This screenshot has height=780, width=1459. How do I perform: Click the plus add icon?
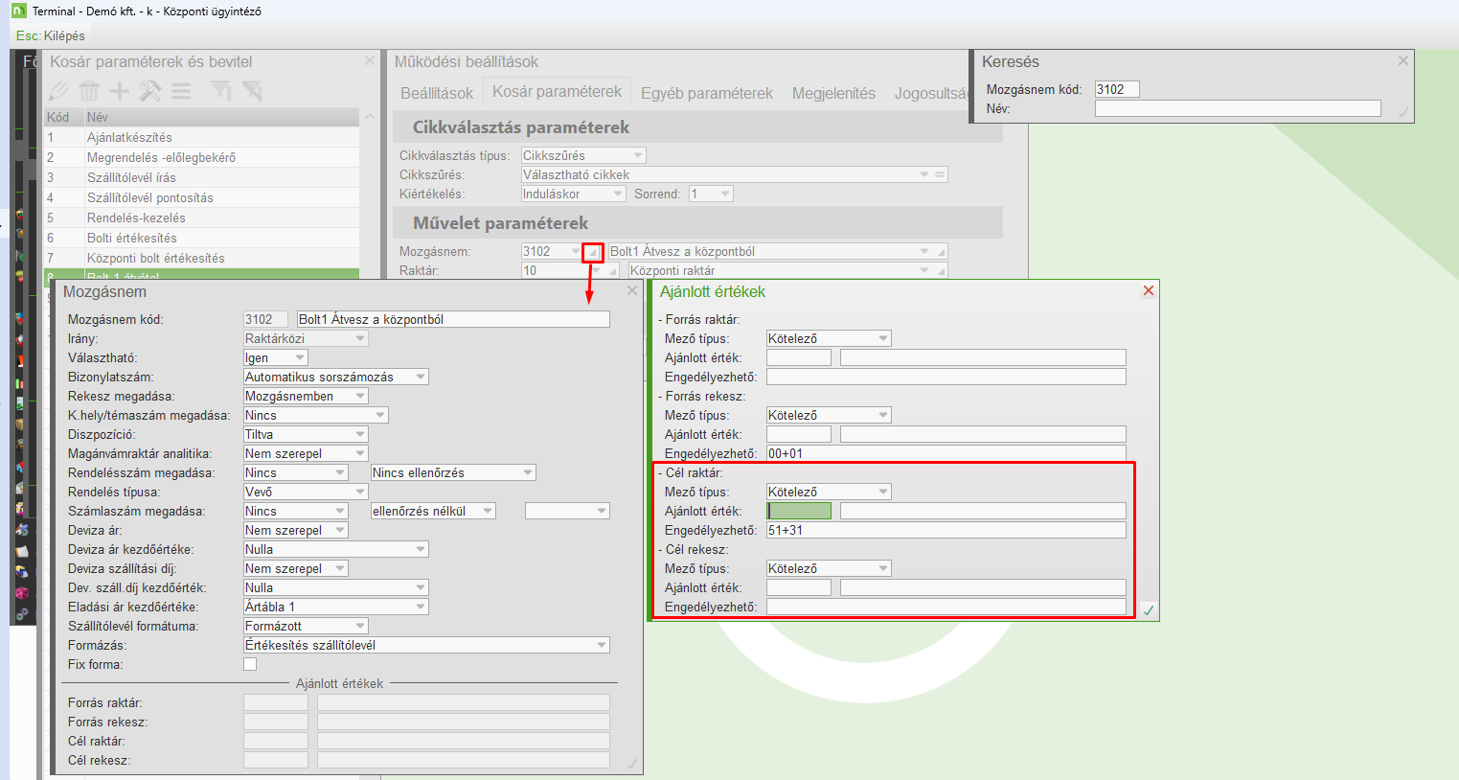(120, 91)
